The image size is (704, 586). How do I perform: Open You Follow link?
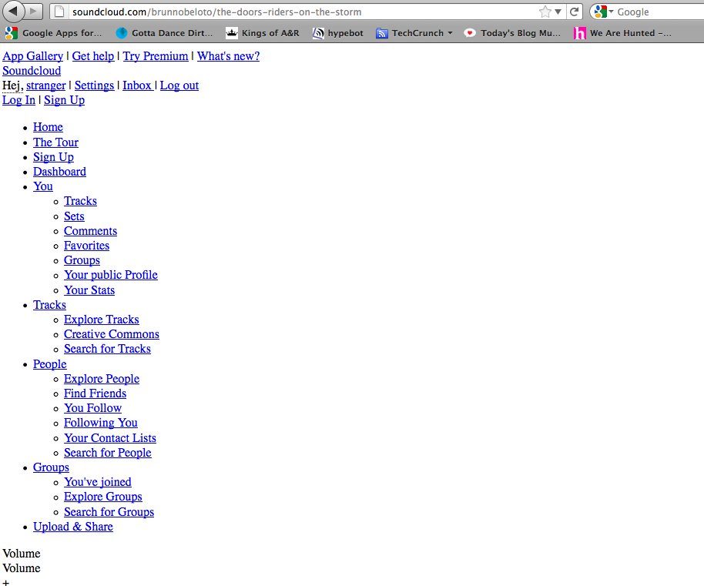[93, 408]
